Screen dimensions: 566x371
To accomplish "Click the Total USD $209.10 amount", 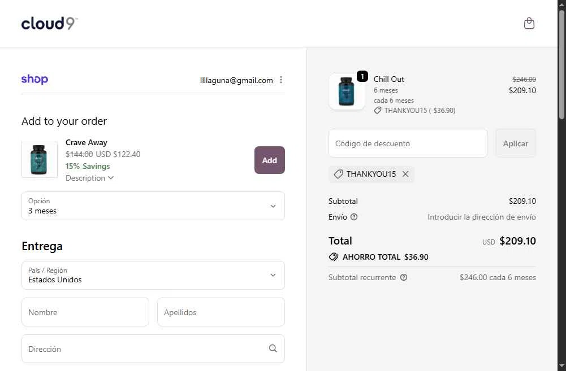I will pos(509,241).
